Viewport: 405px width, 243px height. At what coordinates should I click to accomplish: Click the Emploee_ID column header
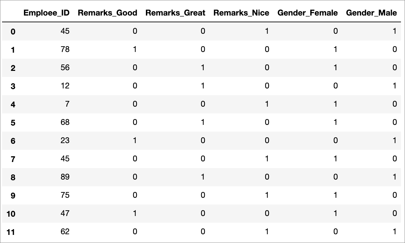pyautogui.click(x=46, y=13)
